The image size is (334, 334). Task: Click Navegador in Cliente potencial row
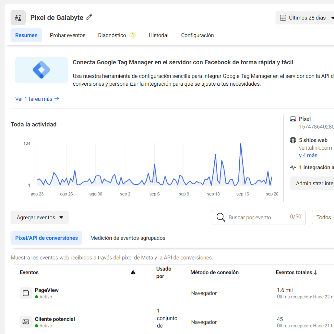(x=204, y=322)
